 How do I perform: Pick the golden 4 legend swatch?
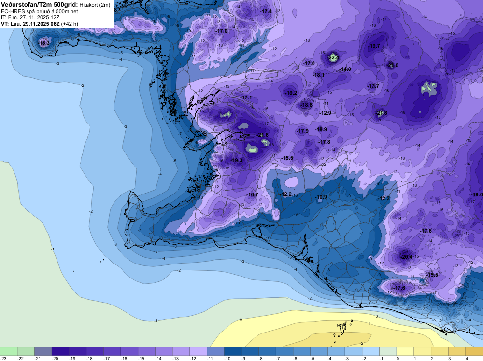click(474, 351)
